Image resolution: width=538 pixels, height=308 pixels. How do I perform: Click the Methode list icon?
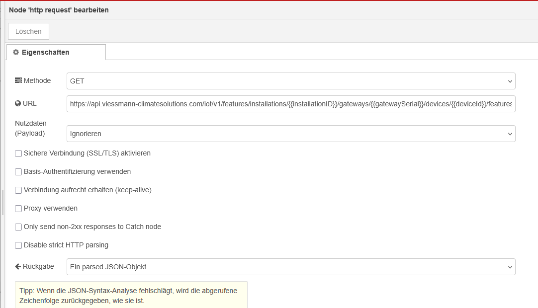click(x=18, y=80)
